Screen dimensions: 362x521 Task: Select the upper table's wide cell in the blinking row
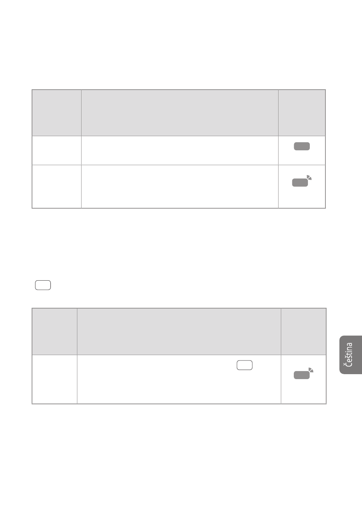(x=180, y=187)
